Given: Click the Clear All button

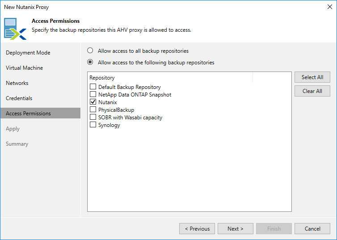Looking at the screenshot, I should pos(312,91).
